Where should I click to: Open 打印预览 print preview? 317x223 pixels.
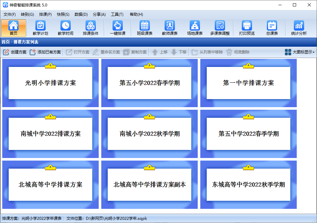247,28
